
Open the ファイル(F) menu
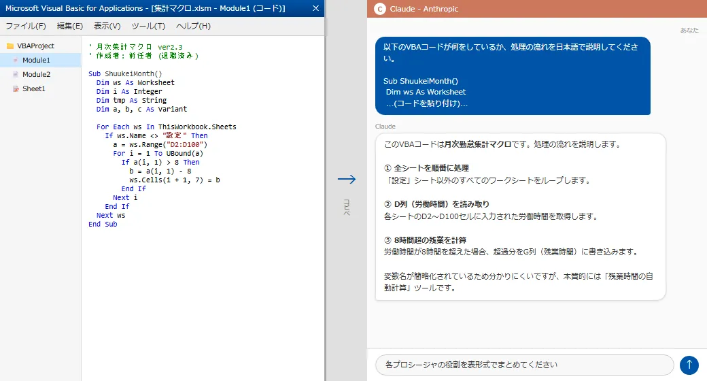(x=26, y=26)
